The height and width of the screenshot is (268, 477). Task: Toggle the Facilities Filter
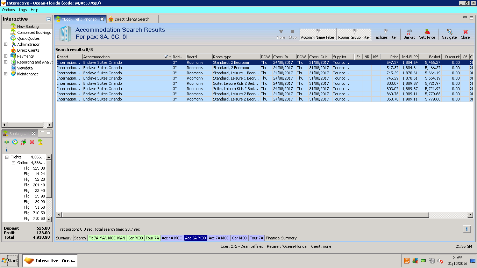pyautogui.click(x=385, y=34)
